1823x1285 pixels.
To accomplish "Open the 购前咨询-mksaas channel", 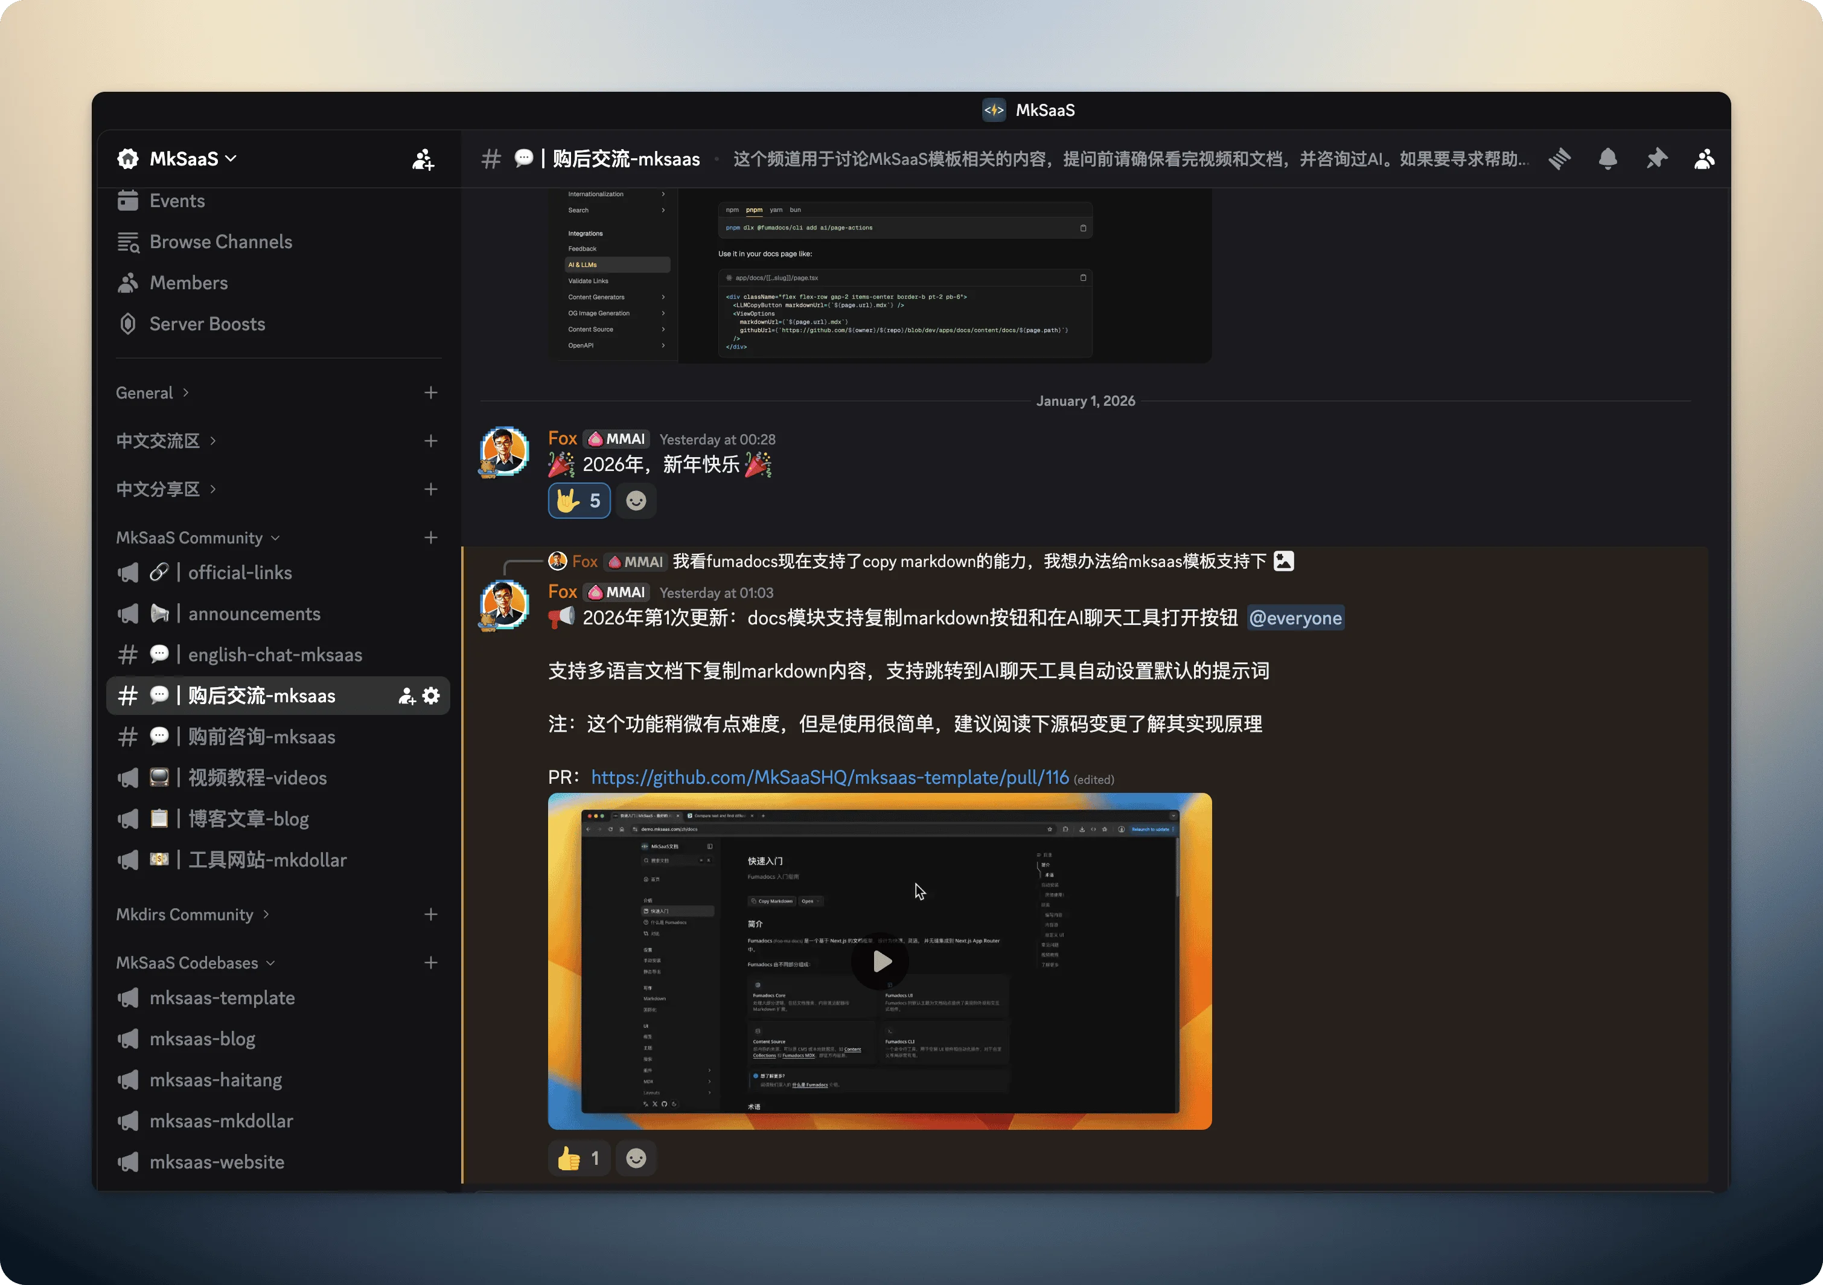I will pyautogui.click(x=278, y=737).
